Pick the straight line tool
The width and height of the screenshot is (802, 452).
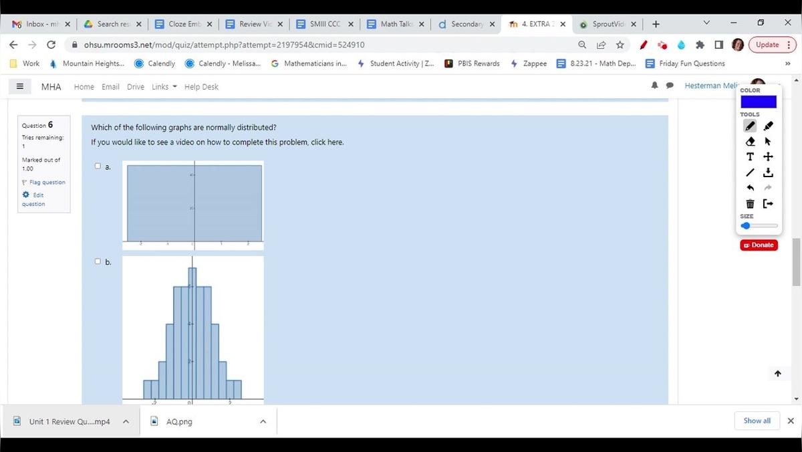(751, 172)
